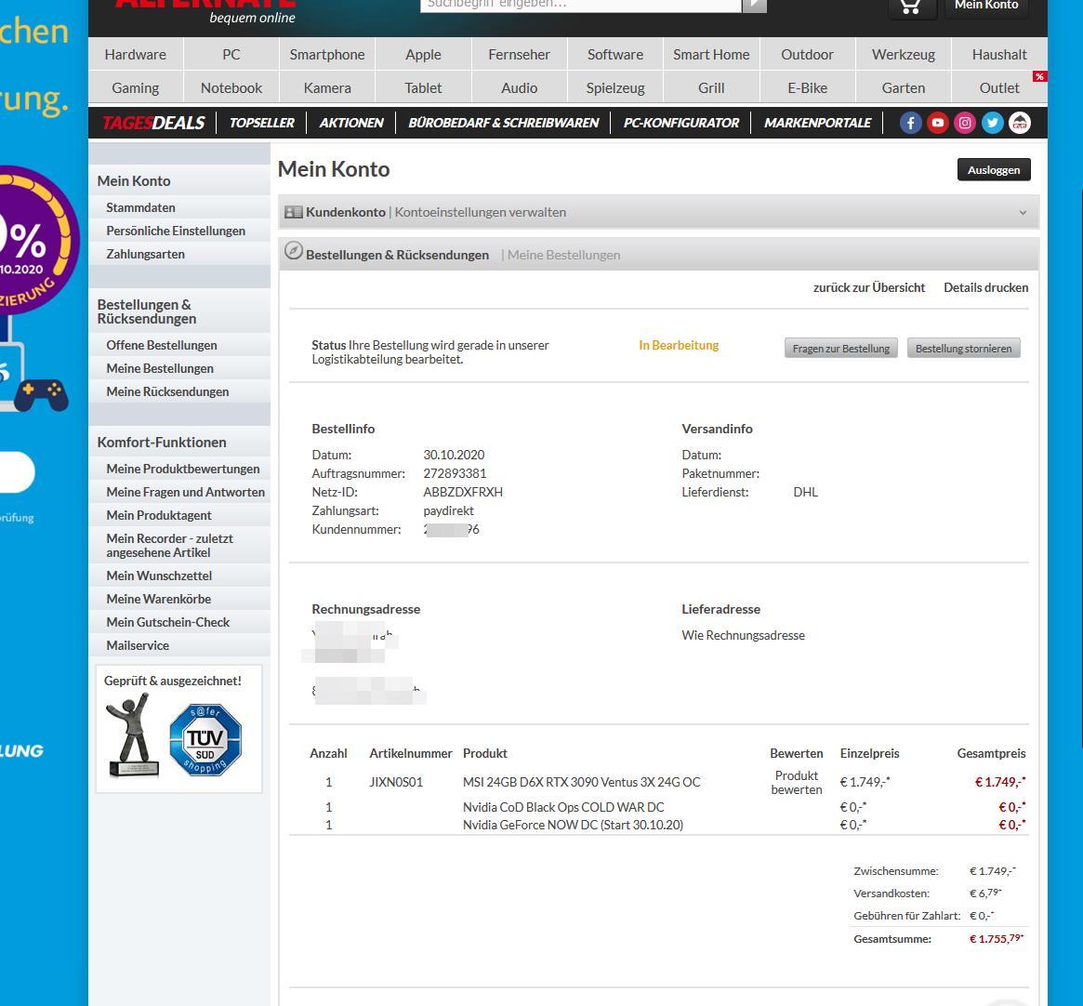Open Meine Warenkörbe
The width and height of the screenshot is (1083, 1006).
pyautogui.click(x=158, y=599)
